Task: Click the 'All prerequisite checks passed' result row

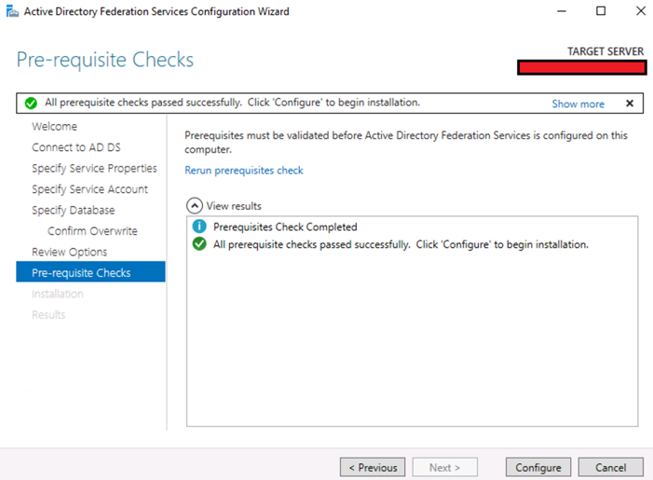Action: 401,244
